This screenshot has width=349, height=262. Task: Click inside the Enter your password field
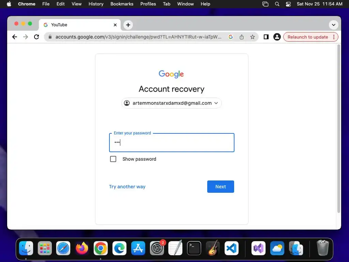click(172, 143)
